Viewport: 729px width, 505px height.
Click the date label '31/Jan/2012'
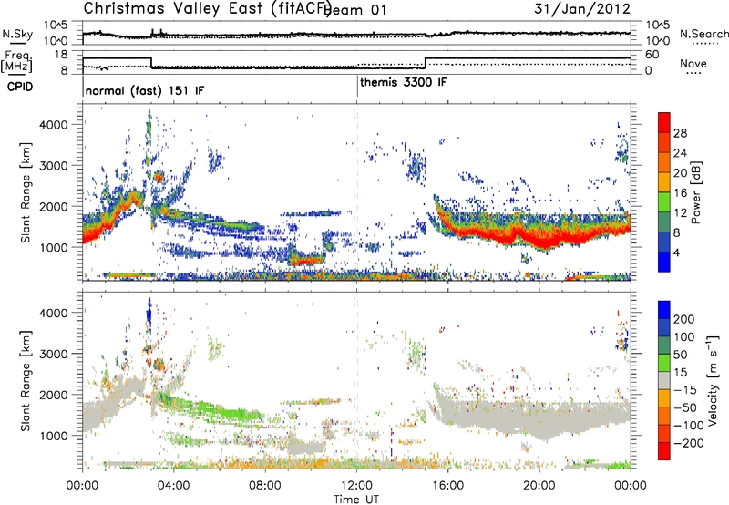[581, 8]
